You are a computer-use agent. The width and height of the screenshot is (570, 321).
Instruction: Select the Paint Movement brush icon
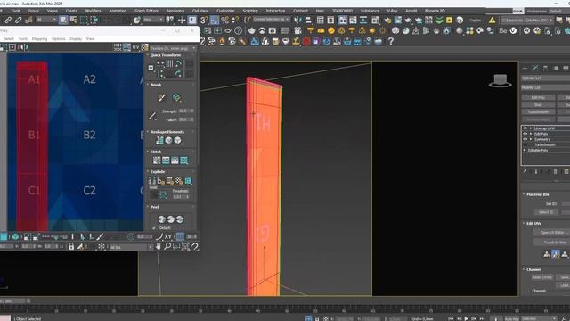tap(162, 97)
